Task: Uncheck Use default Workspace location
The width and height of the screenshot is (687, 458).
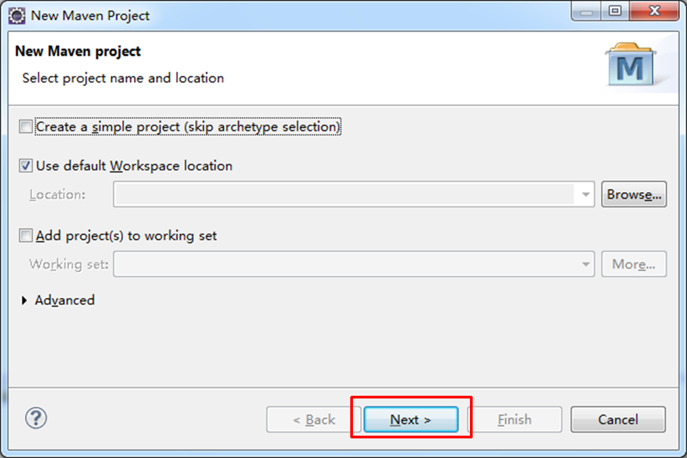Action: pos(26,166)
